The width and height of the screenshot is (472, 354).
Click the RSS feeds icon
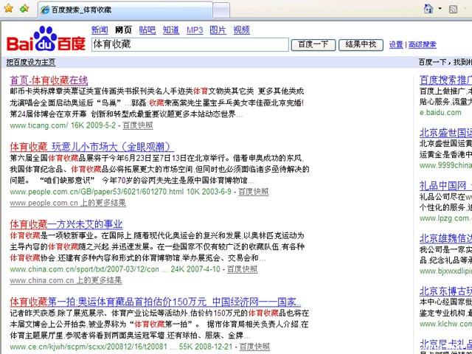point(454,9)
